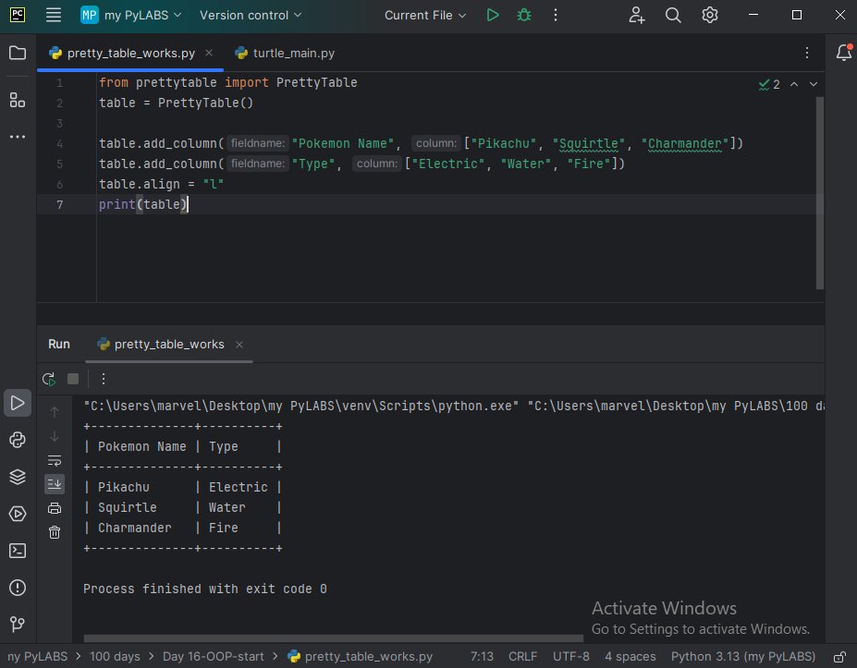Open editor tabs options menu
The width and height of the screenshot is (857, 668).
click(807, 53)
